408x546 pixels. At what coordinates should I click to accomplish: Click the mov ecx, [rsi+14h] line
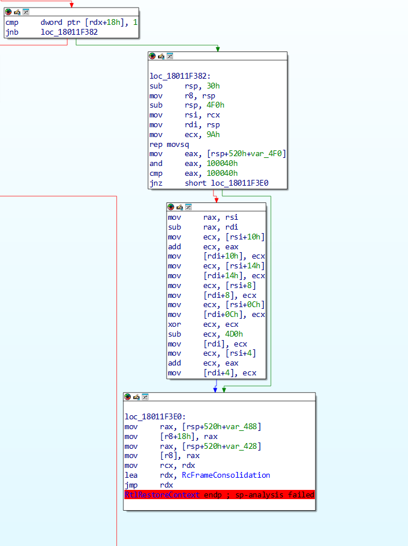pyautogui.click(x=216, y=266)
